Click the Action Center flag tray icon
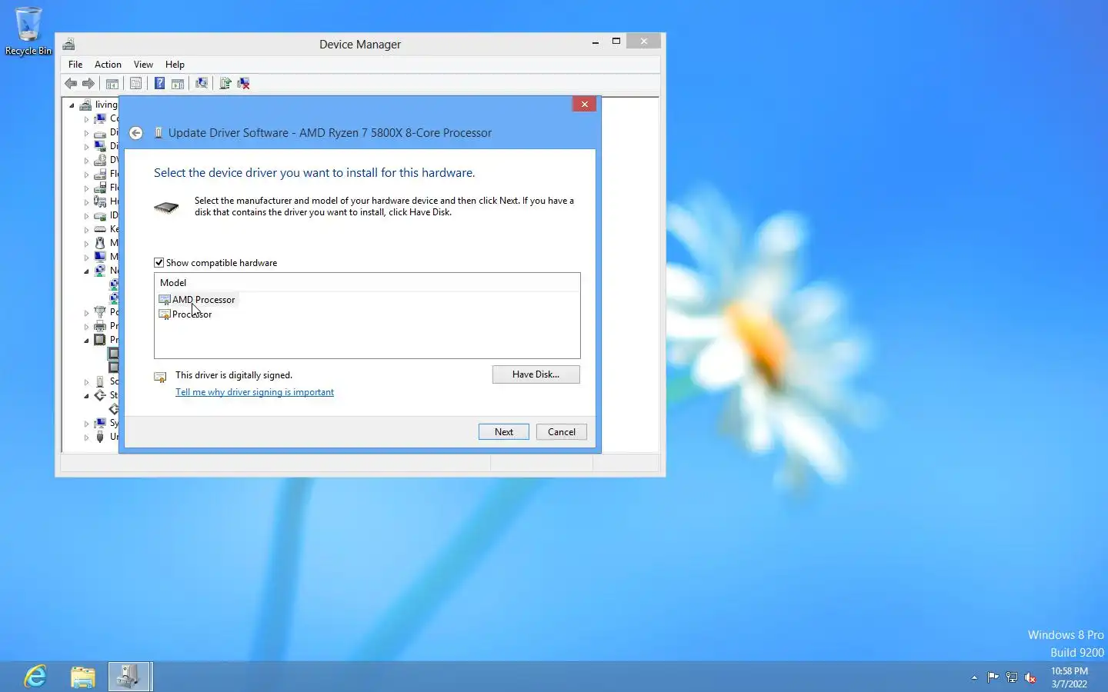Image resolution: width=1108 pixels, height=692 pixels. click(x=993, y=677)
